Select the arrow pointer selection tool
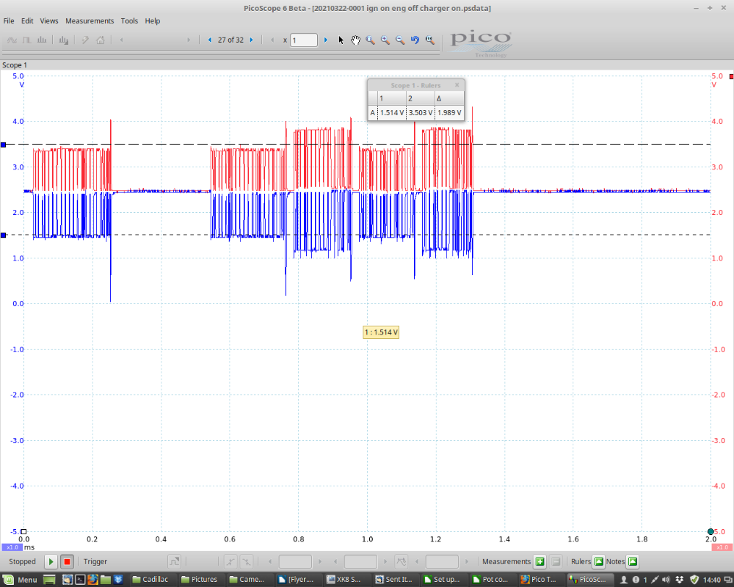734x587 pixels. pos(341,40)
